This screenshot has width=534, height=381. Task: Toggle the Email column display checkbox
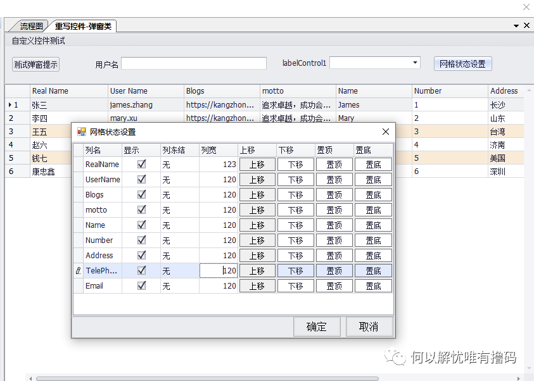tap(141, 286)
